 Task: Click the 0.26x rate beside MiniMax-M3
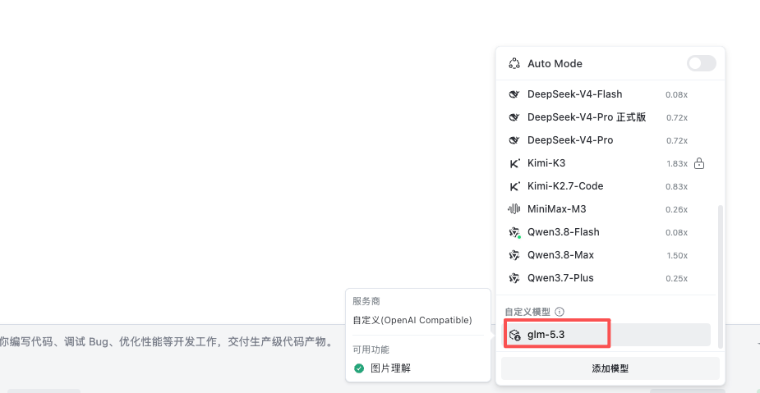tap(677, 209)
